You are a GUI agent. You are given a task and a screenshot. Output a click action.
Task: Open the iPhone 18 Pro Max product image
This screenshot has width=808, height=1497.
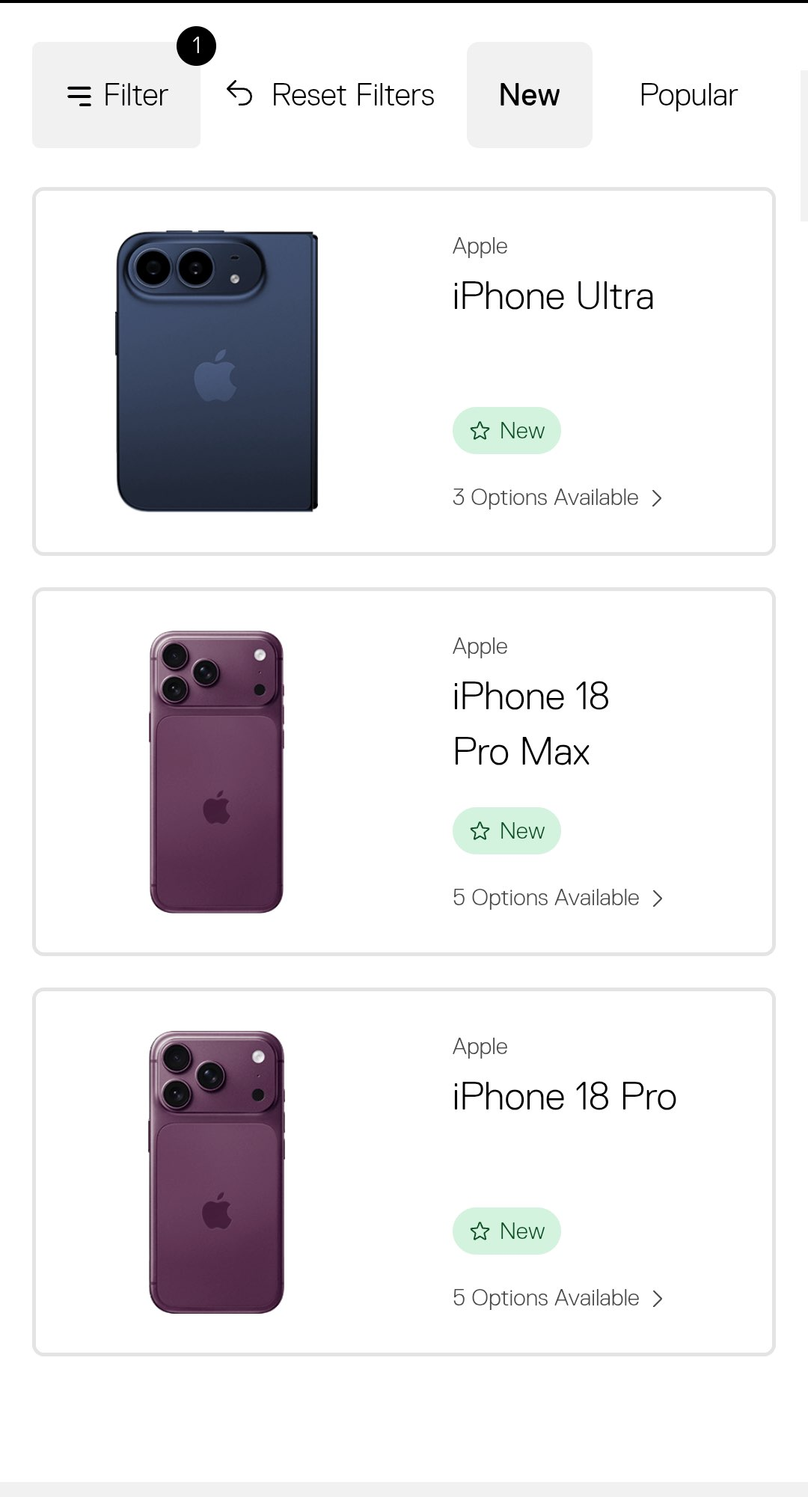tap(217, 772)
